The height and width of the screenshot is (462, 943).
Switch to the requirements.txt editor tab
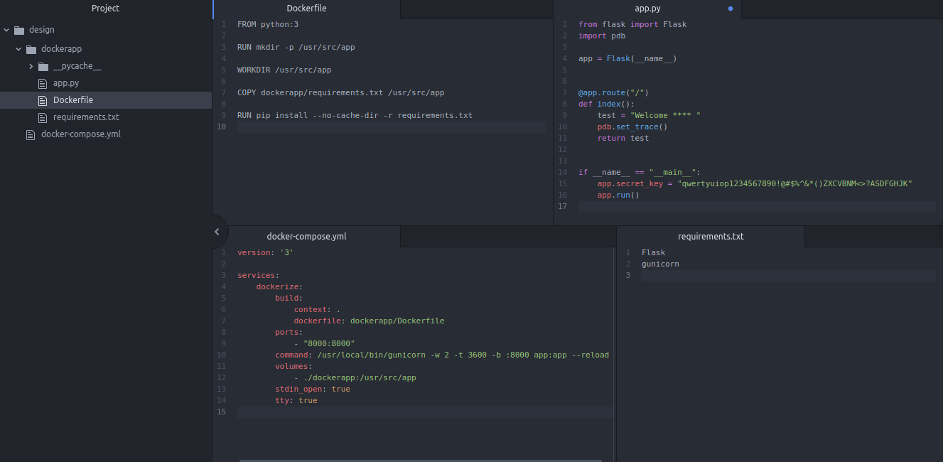coord(711,237)
